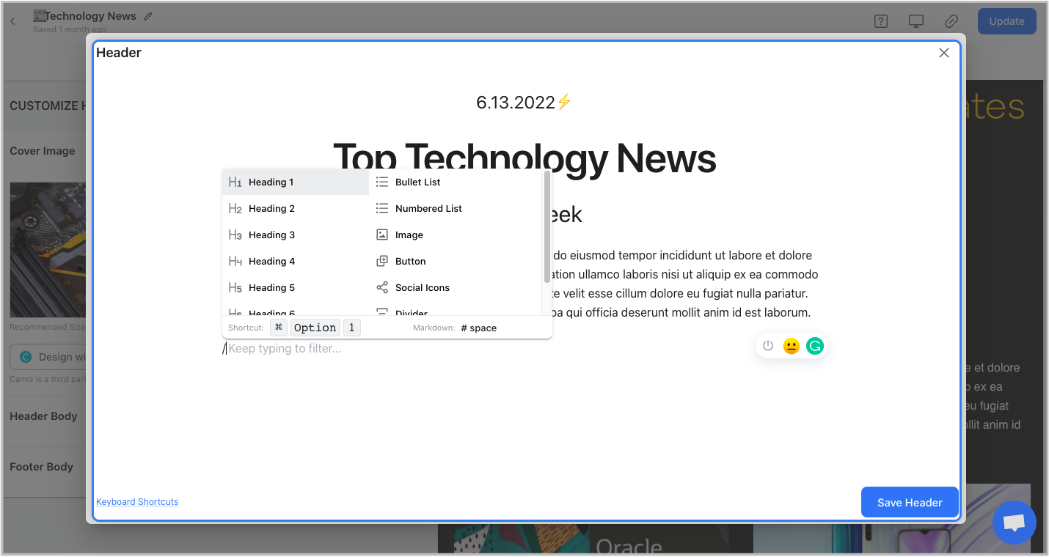Insert a Bullet List block
The width and height of the screenshot is (1049, 557).
[455, 182]
